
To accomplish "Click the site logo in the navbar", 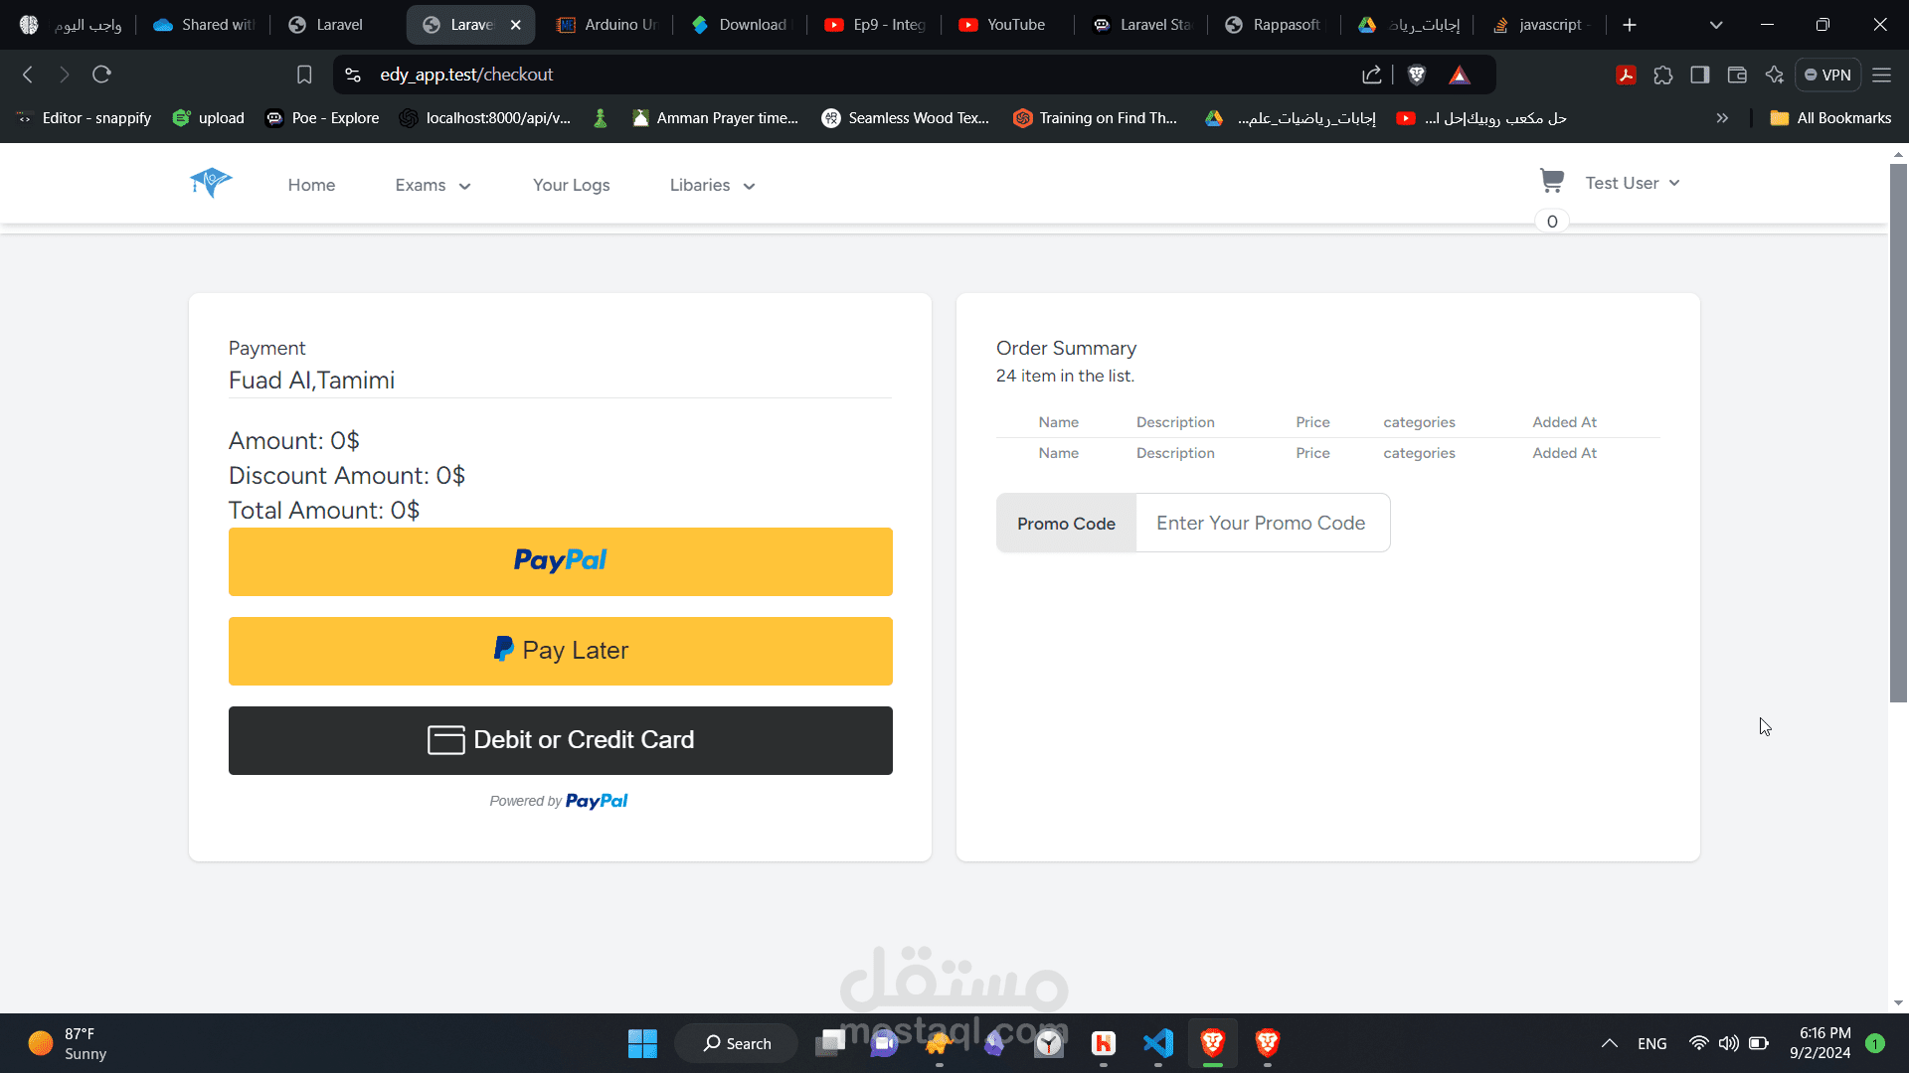I will pyautogui.click(x=211, y=183).
